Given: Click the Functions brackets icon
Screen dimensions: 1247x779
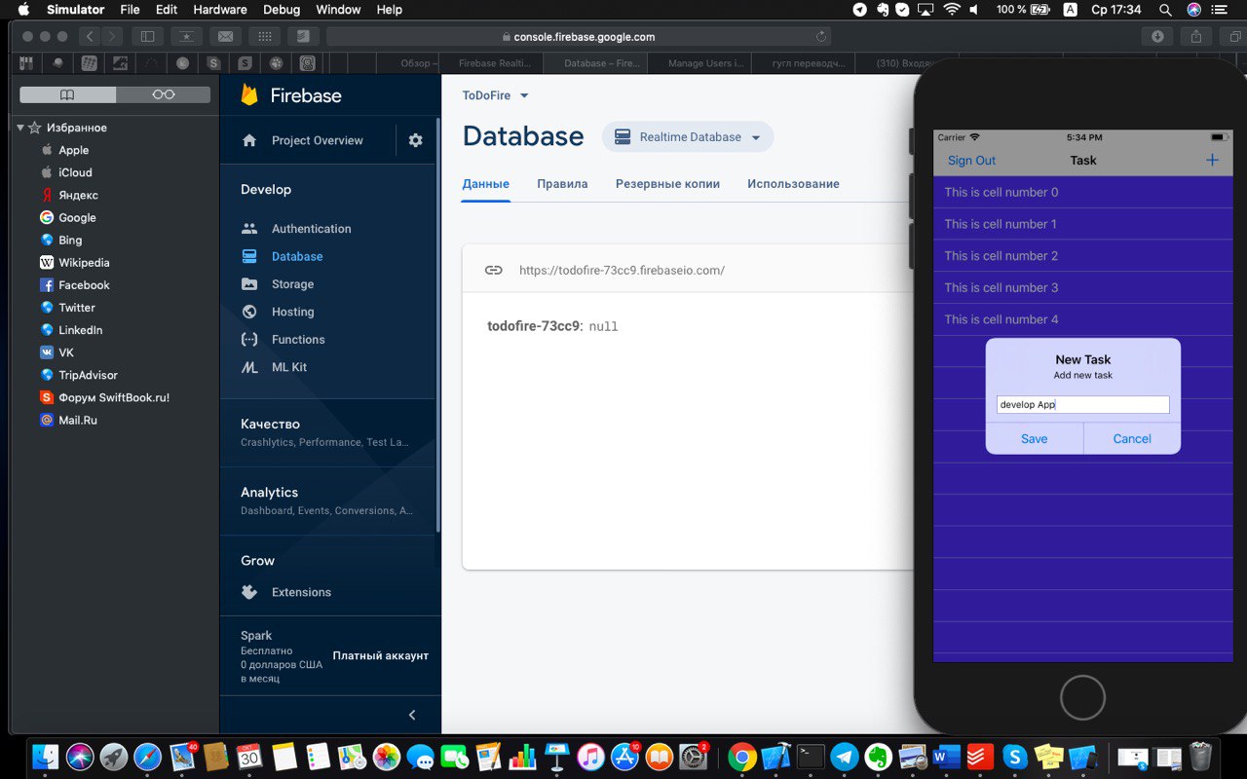Looking at the screenshot, I should click(x=249, y=339).
